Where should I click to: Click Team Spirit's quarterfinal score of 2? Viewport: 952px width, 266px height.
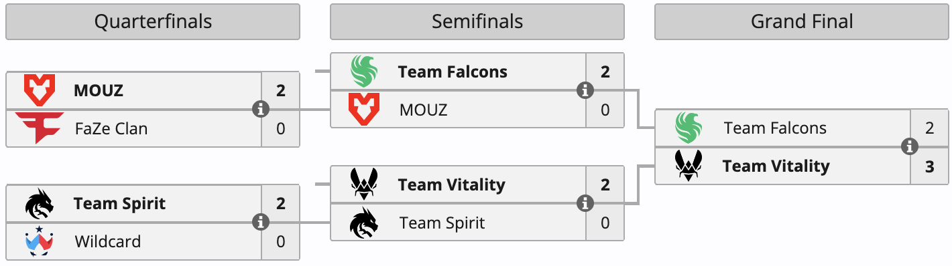[280, 203]
